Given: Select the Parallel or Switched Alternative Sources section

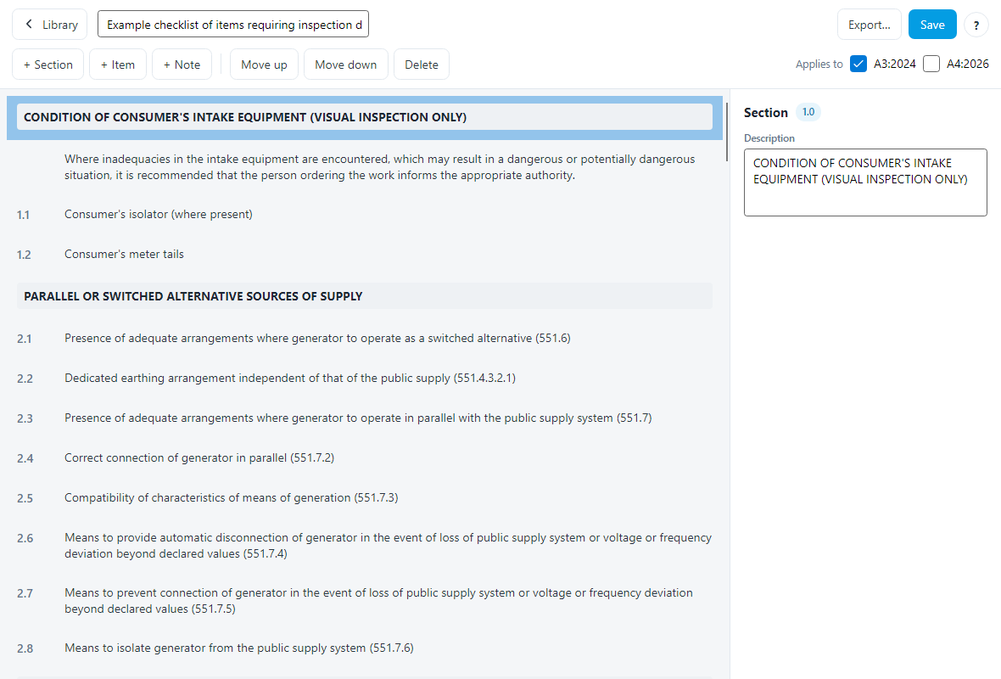Looking at the screenshot, I should click(365, 296).
